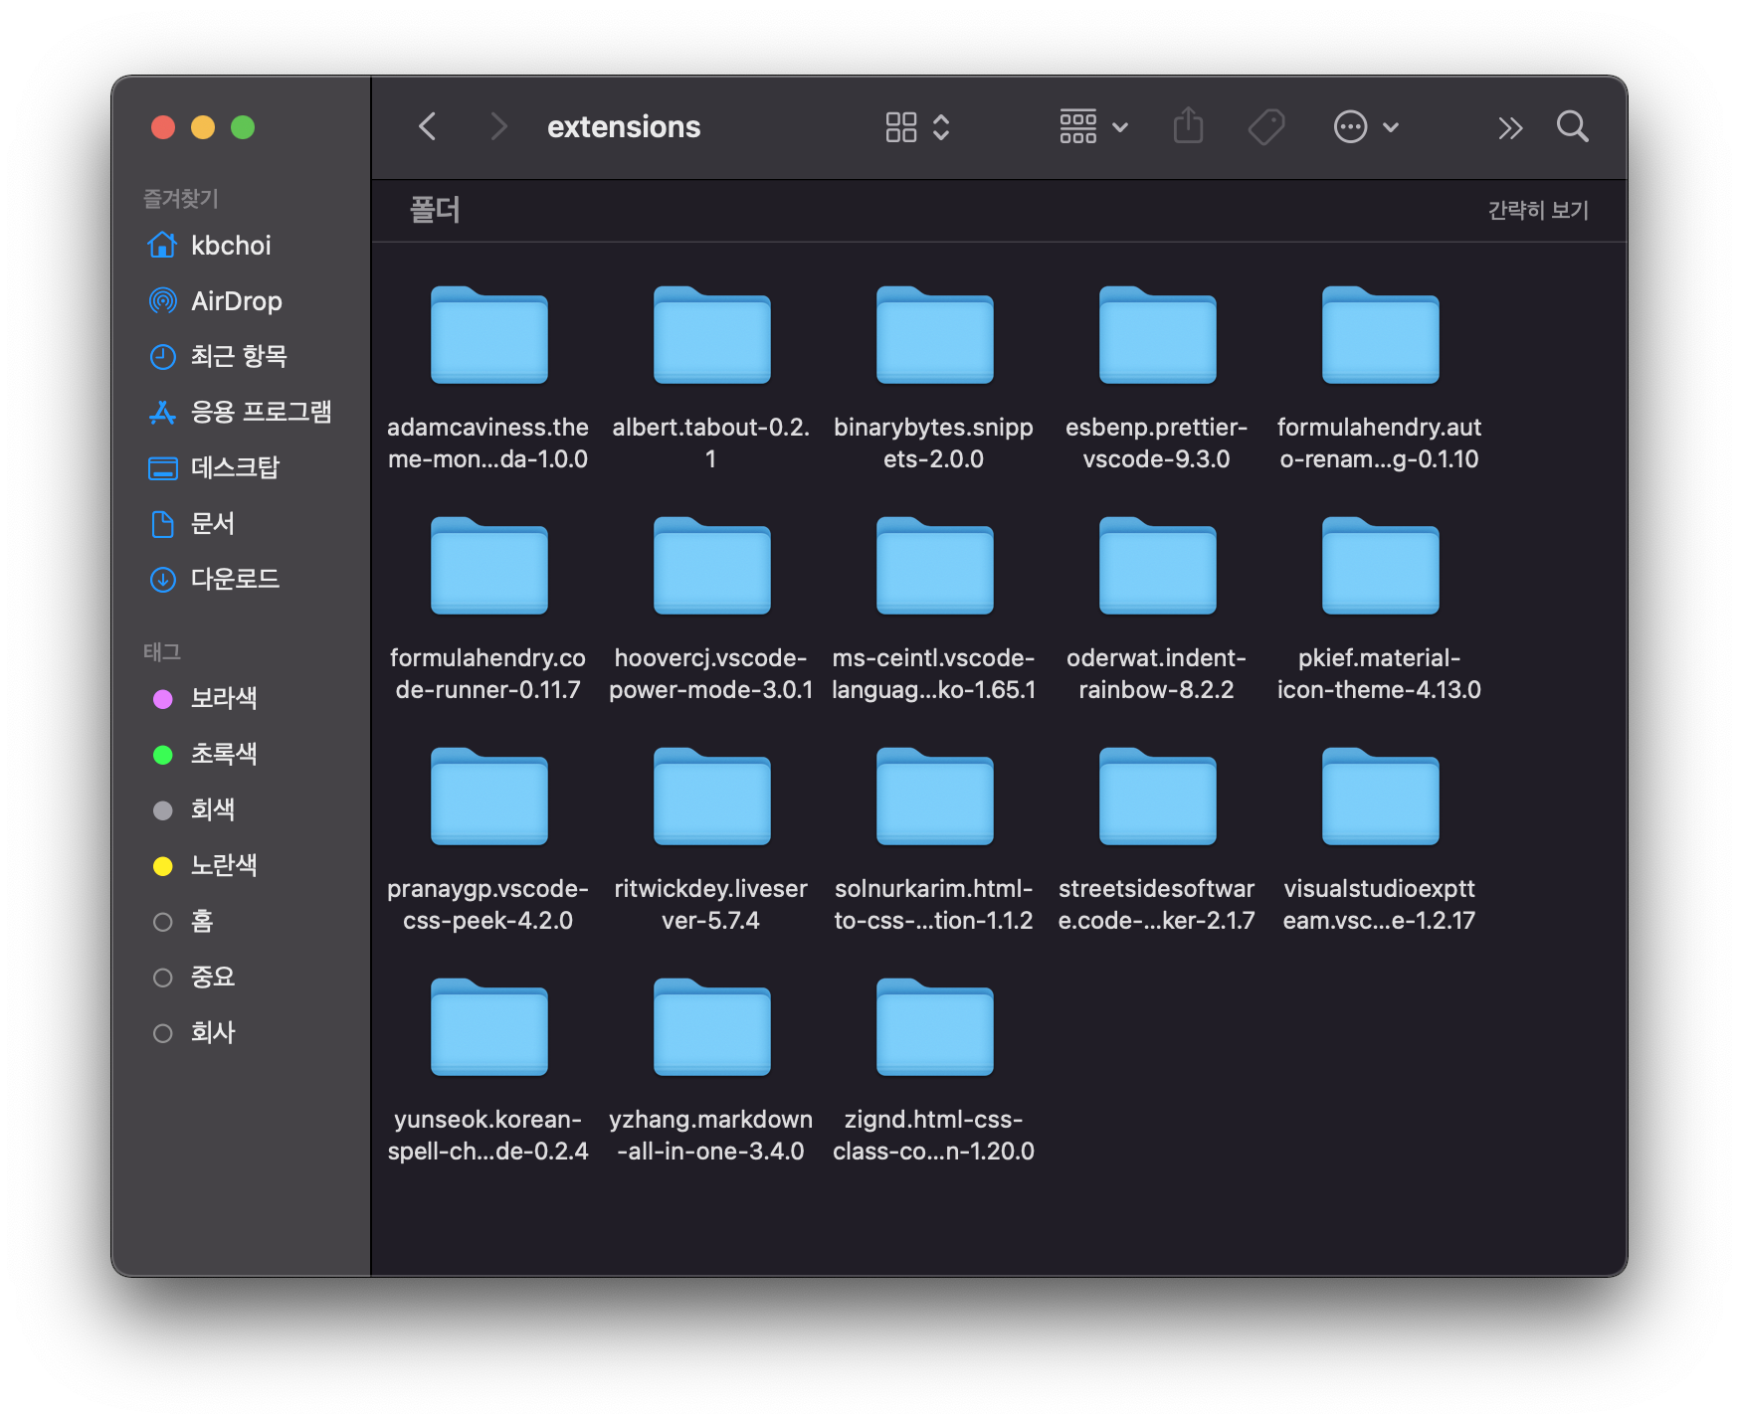Select the 회색 tag color swatch
This screenshot has height=1424, width=1739.
pyautogui.click(x=163, y=809)
